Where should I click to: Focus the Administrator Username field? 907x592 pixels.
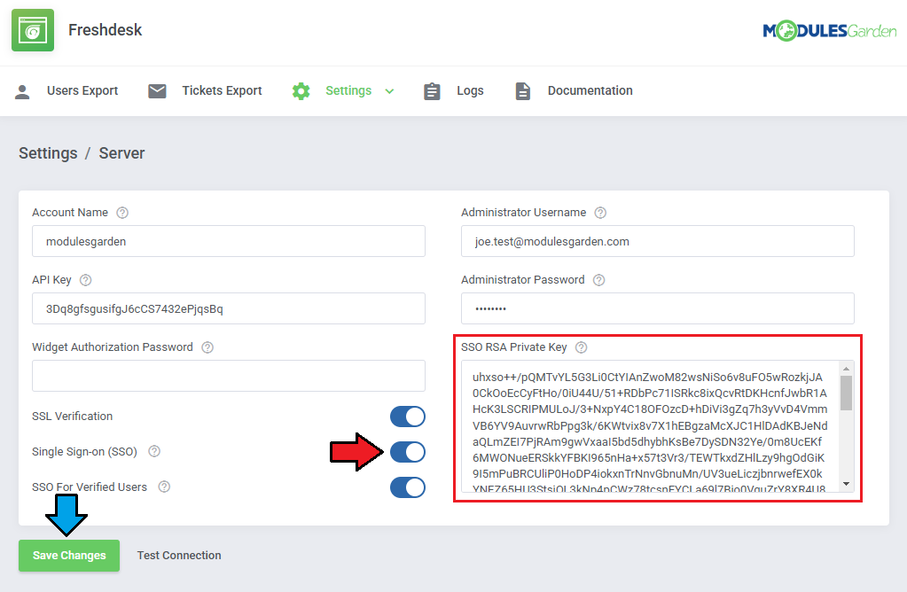[658, 241]
